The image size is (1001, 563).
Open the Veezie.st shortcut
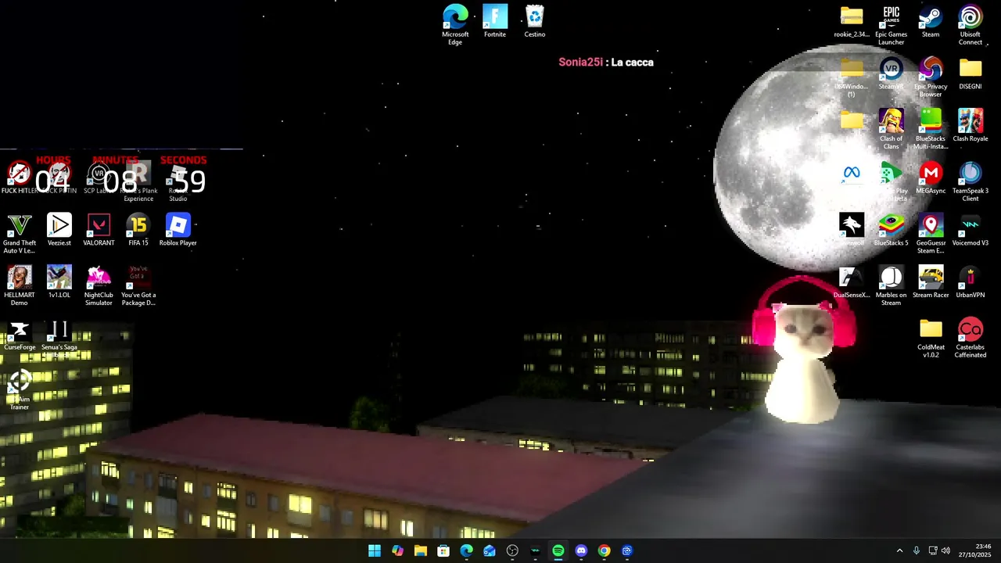tap(59, 230)
